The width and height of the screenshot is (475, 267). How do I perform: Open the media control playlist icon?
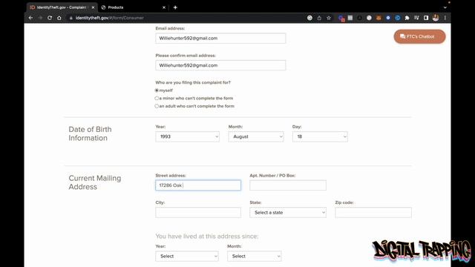[416, 18]
